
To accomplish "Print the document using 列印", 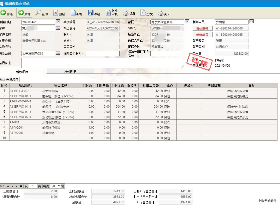I will tap(164, 13).
